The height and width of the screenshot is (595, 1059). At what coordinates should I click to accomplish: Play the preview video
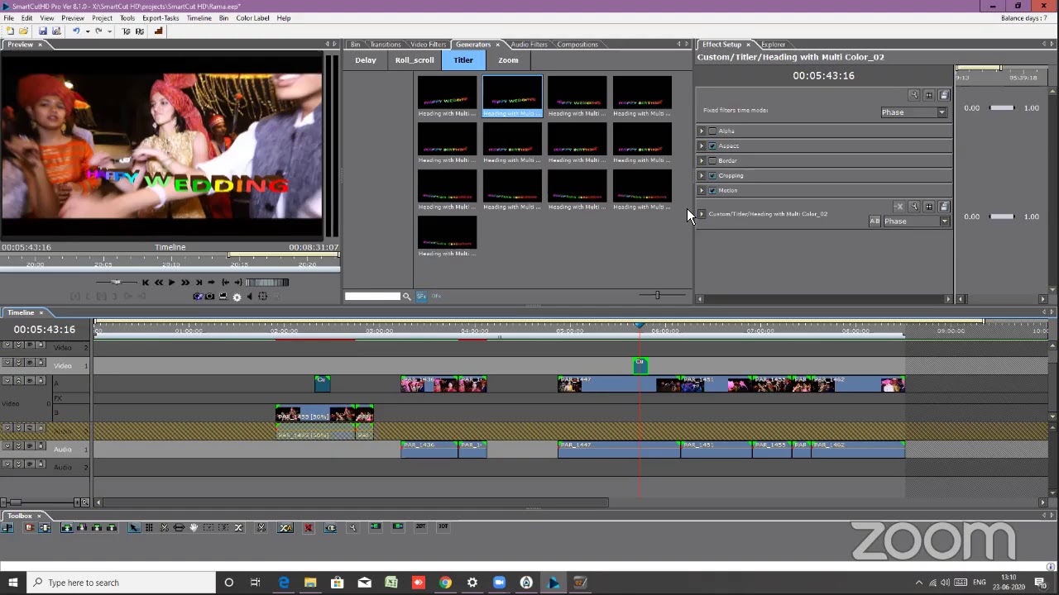171,283
